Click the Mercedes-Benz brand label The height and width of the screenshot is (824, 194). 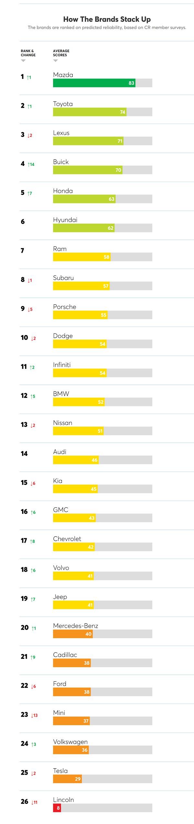coord(75,626)
